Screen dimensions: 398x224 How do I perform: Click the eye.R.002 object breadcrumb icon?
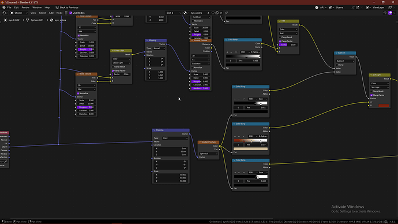point(5,20)
